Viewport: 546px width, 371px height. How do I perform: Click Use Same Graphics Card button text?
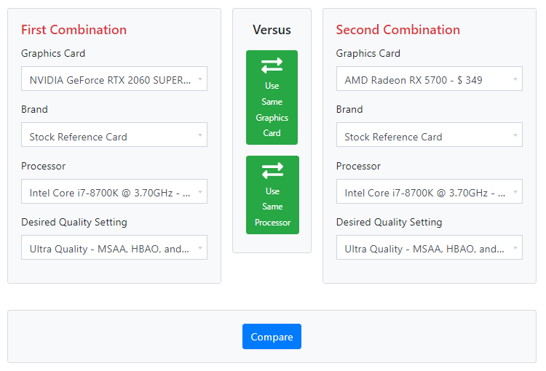[x=272, y=109]
